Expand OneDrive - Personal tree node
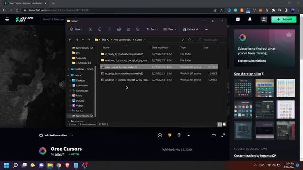Image resolution: width=303 pixels, height=170 pixels. pyautogui.click(x=68, y=69)
